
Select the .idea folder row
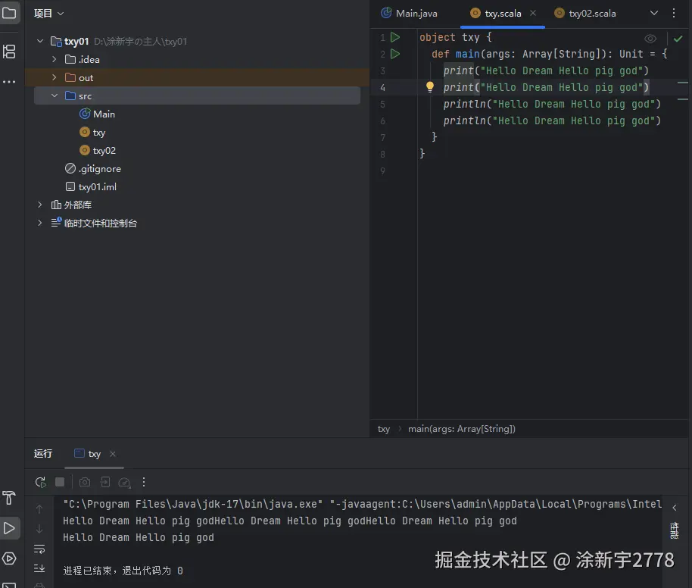pos(198,59)
